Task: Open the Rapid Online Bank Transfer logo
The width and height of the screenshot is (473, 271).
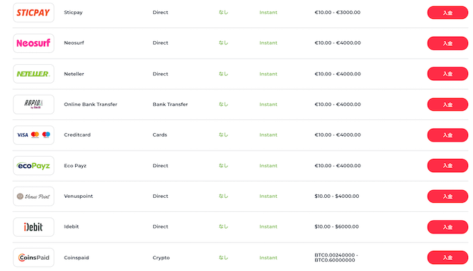Action: [x=33, y=104]
